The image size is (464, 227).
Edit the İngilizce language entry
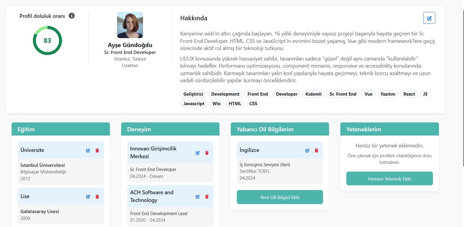(307, 150)
